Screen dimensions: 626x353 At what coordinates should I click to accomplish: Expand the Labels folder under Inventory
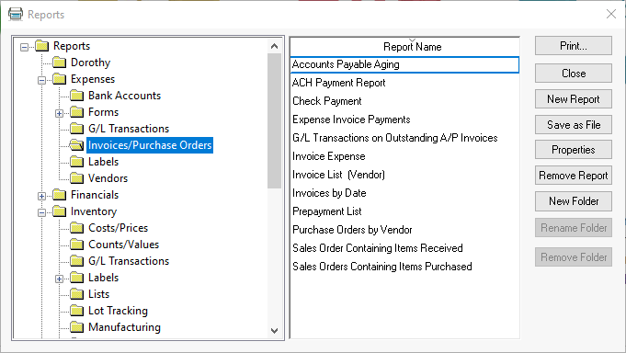coord(59,279)
